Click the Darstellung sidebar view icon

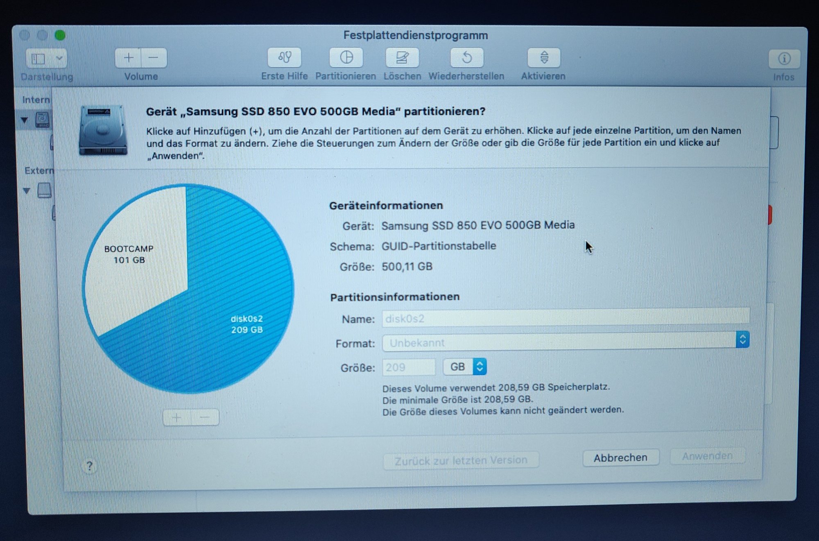38,59
